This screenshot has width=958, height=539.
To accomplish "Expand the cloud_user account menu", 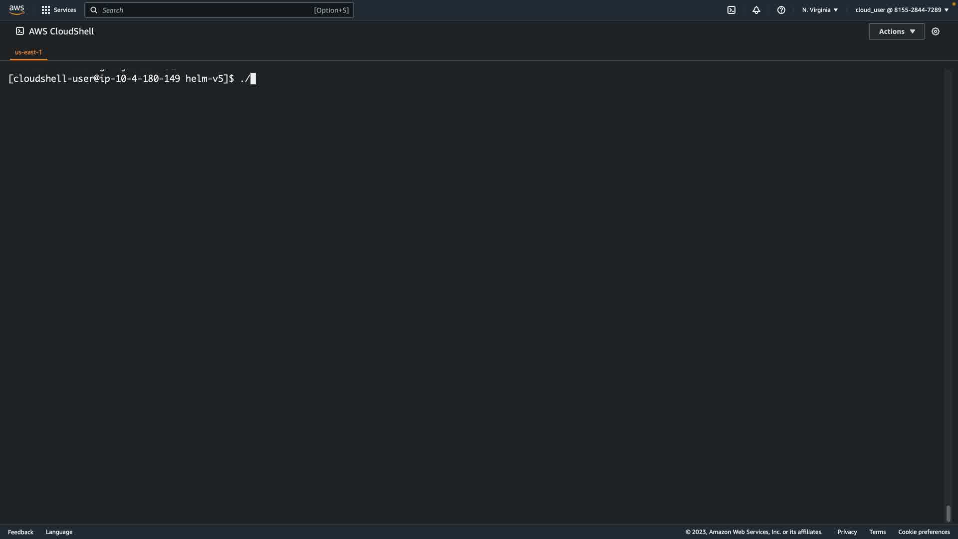I will pyautogui.click(x=902, y=10).
